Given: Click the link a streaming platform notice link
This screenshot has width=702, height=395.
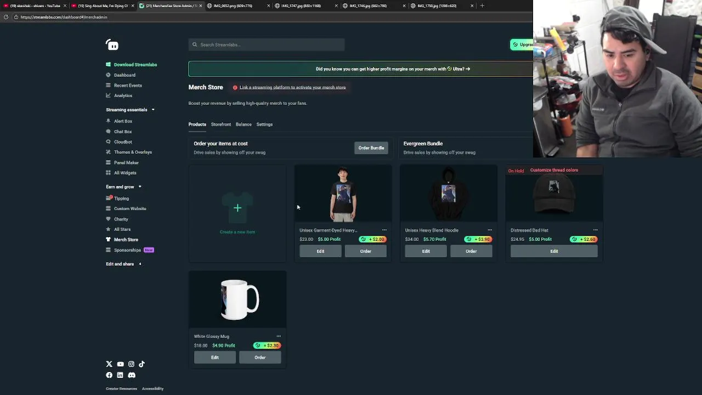Looking at the screenshot, I should [293, 88].
